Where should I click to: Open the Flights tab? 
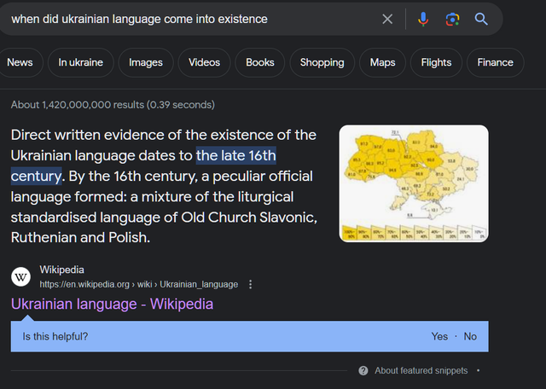(436, 62)
